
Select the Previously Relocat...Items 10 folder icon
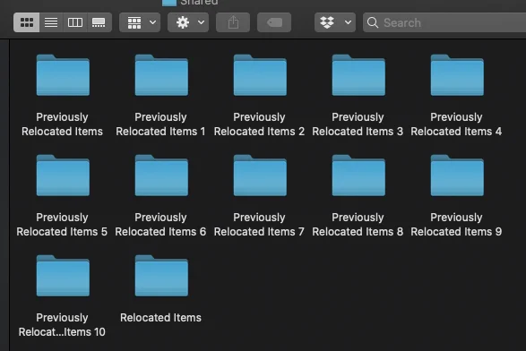[63, 276]
